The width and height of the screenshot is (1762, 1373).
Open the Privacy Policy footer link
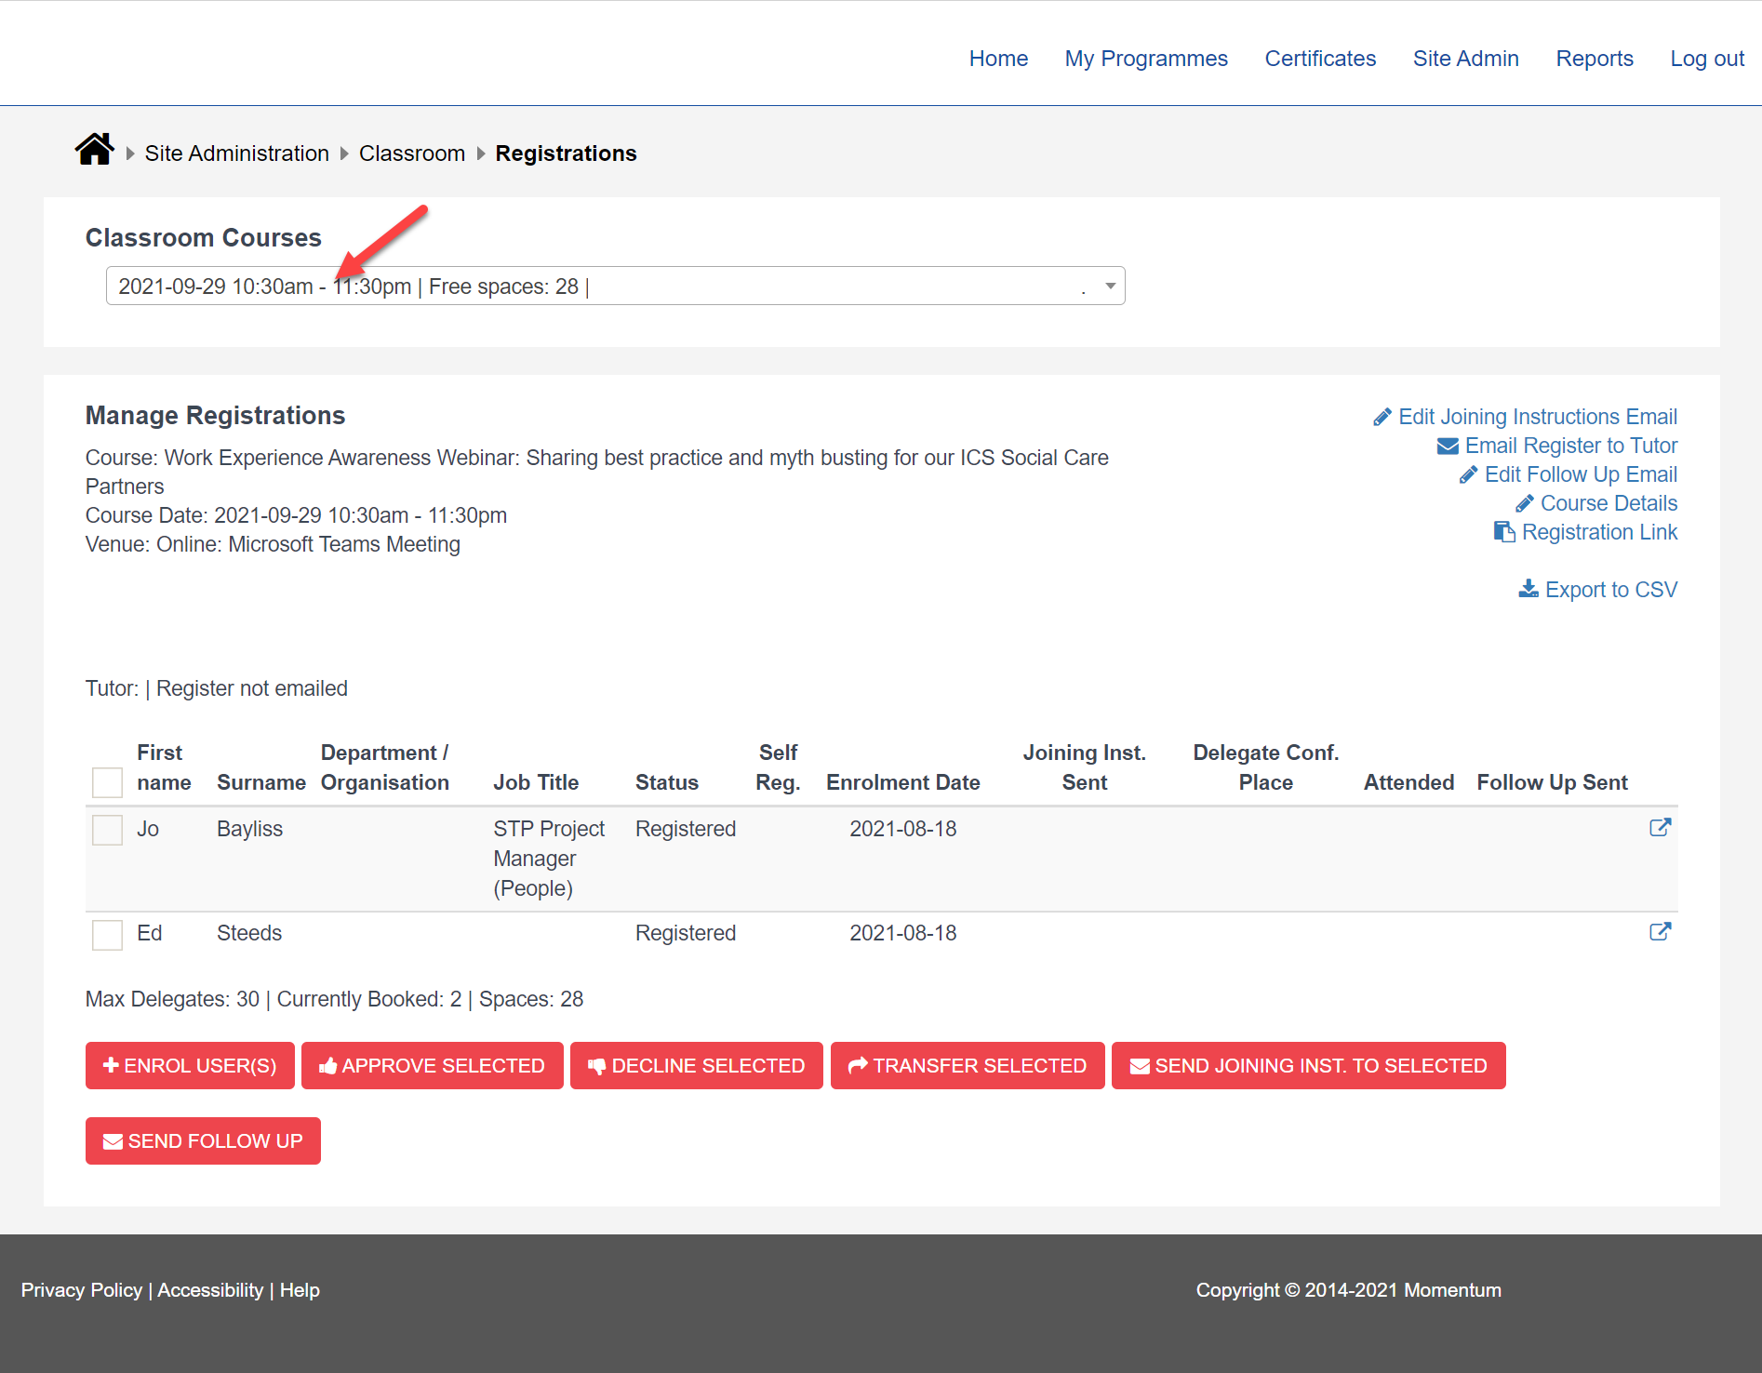[82, 1290]
